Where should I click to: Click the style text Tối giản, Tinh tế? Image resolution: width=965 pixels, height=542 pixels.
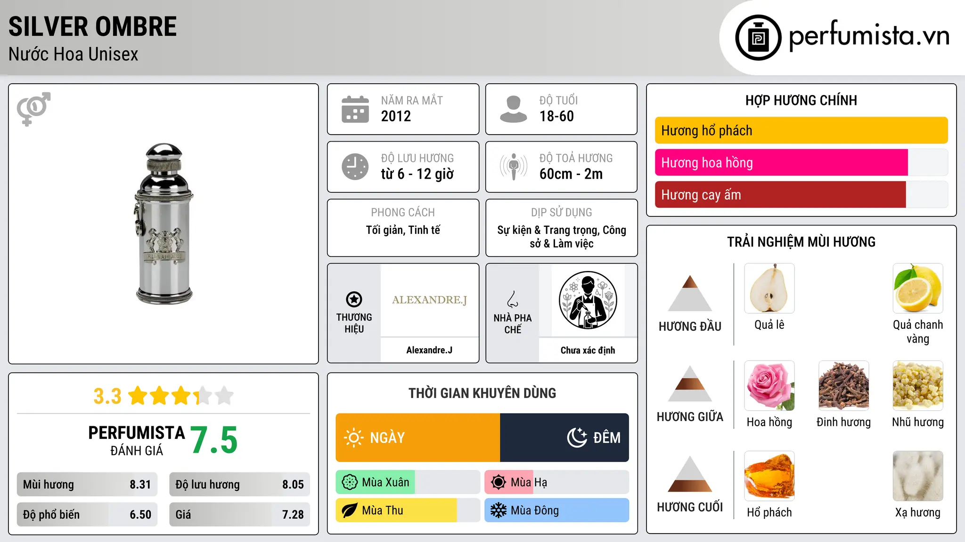coord(403,230)
